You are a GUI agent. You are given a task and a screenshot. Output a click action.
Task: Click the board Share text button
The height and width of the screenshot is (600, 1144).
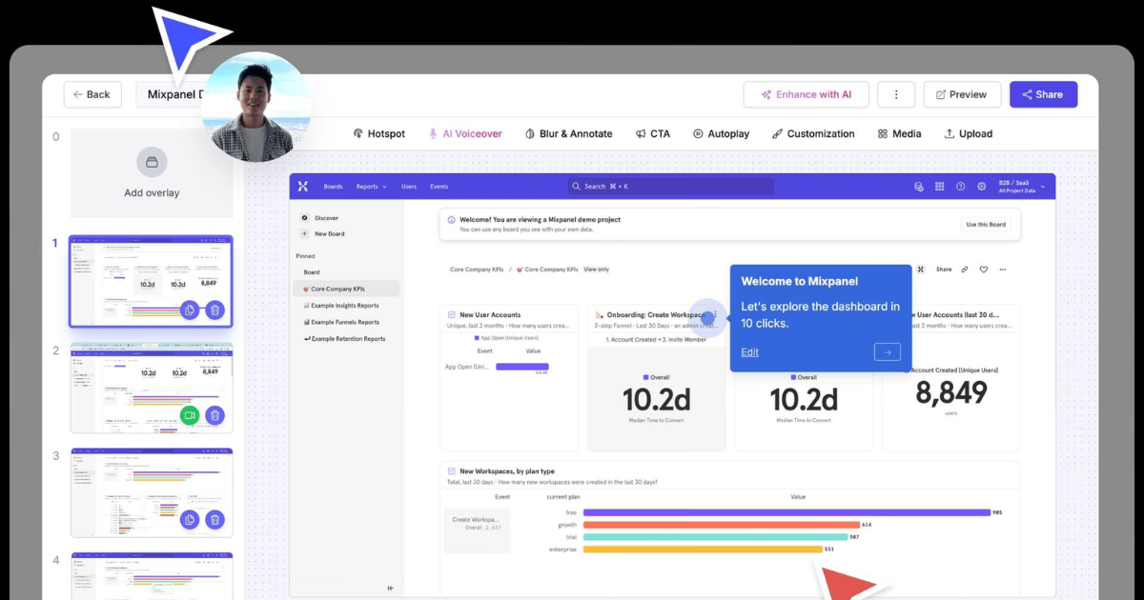(x=944, y=270)
